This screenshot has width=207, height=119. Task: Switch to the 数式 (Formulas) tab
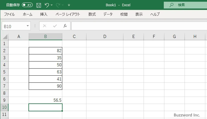tap(92, 14)
